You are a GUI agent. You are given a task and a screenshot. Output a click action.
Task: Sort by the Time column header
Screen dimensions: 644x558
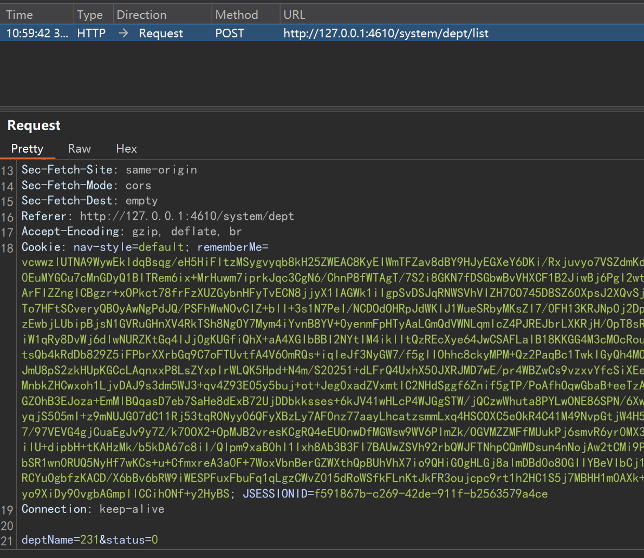point(19,15)
